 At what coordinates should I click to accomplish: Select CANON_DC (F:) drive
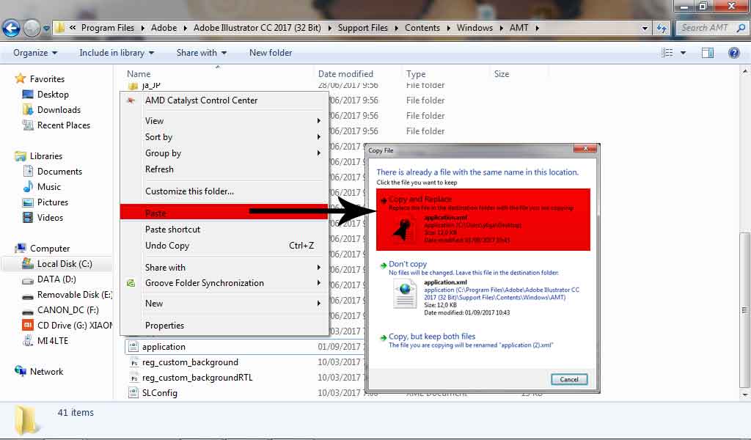click(68, 309)
